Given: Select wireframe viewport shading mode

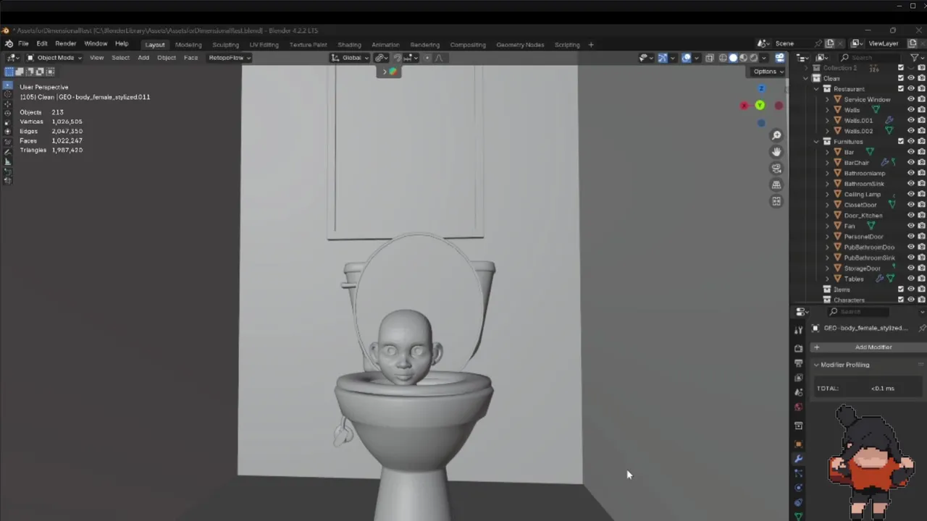Looking at the screenshot, I should (x=723, y=58).
